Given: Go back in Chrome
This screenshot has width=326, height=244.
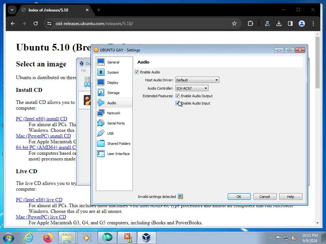Looking at the screenshot, I should (x=13, y=24).
